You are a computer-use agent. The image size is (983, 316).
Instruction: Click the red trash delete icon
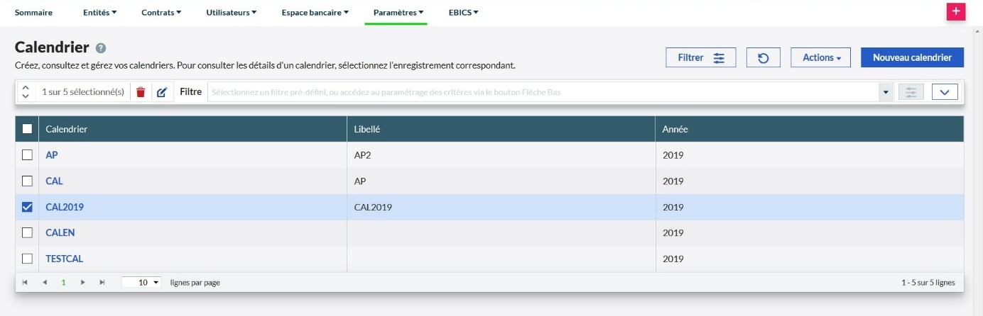[x=141, y=92]
